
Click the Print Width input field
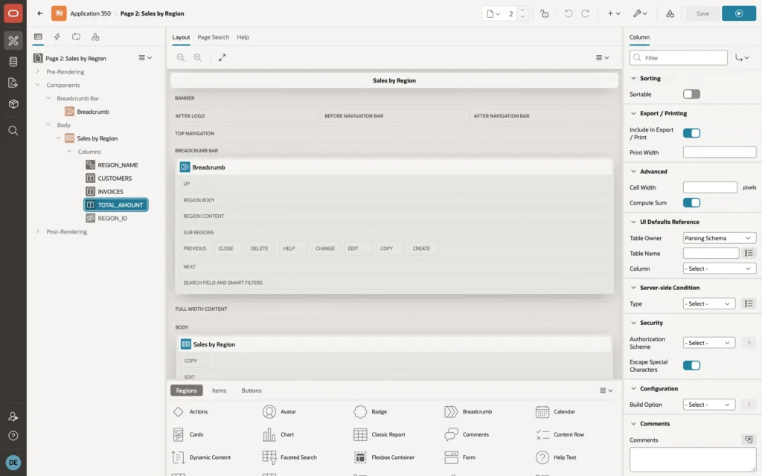coord(720,152)
